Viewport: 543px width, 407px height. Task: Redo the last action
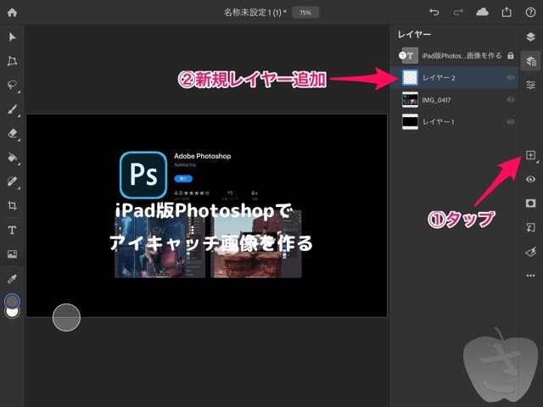click(x=458, y=13)
